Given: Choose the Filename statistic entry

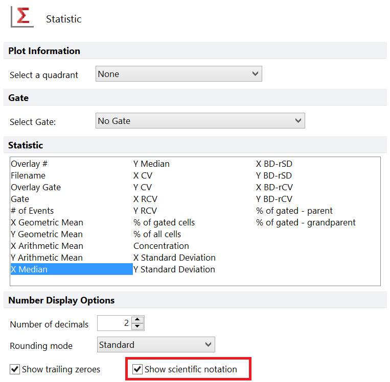Looking at the screenshot, I should 28,175.
